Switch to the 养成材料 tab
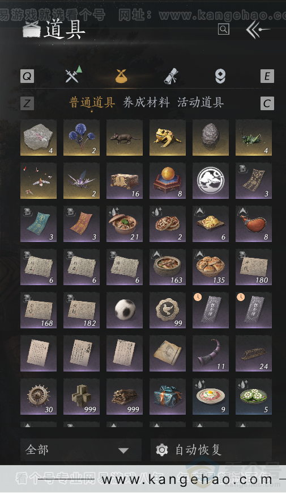The width and height of the screenshot is (286, 493). click(146, 102)
